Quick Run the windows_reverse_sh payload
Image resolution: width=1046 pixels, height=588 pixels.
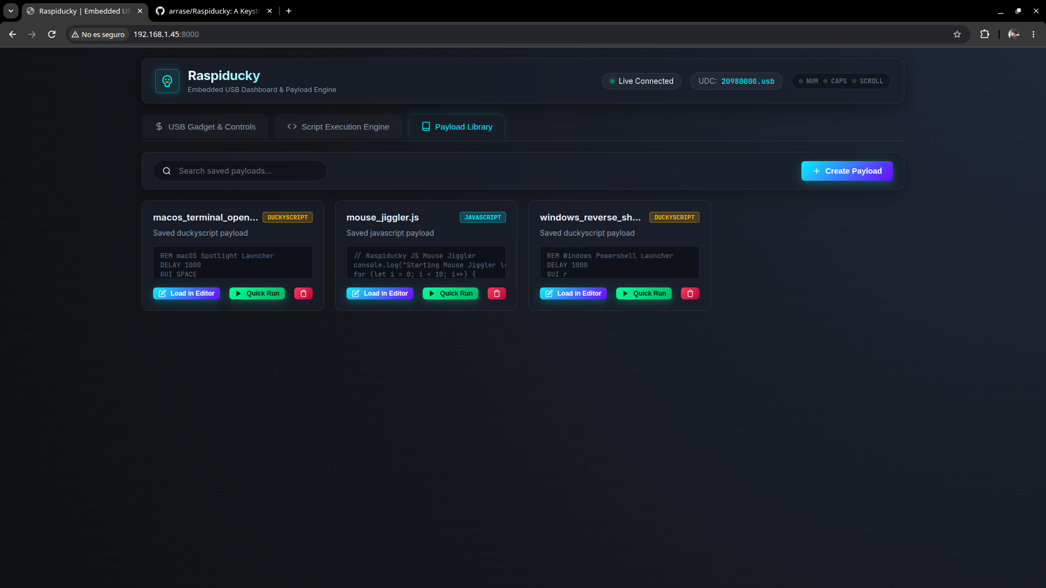[x=644, y=293]
